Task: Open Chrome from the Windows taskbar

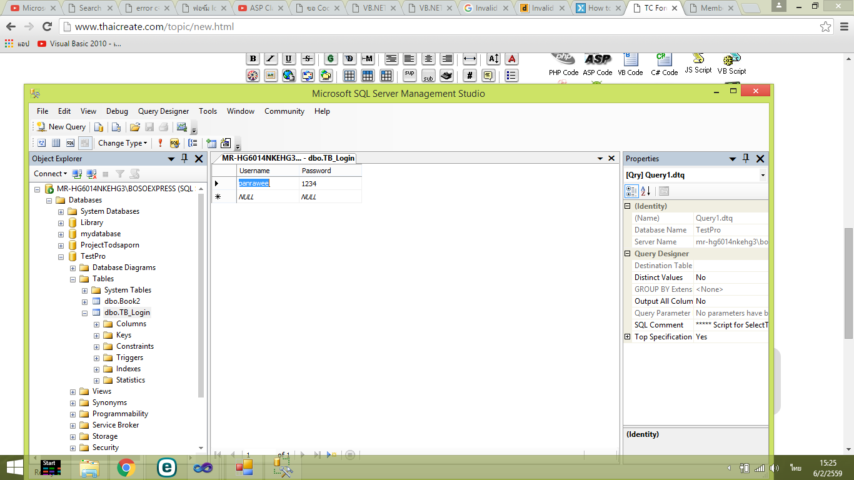Action: [126, 467]
